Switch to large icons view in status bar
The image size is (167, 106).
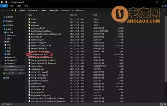(x=165, y=104)
